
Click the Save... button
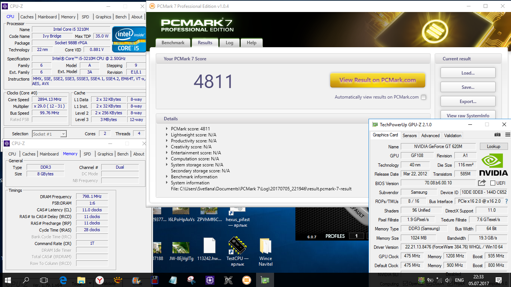click(468, 87)
